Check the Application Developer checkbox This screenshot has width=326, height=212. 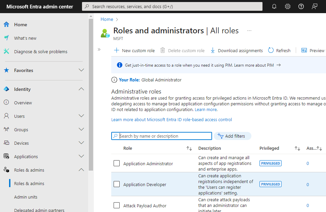coord(117,184)
